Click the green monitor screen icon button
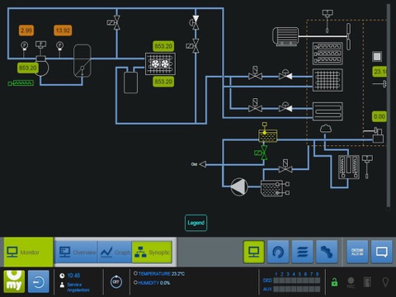This screenshot has width=396, height=297. [x=253, y=252]
